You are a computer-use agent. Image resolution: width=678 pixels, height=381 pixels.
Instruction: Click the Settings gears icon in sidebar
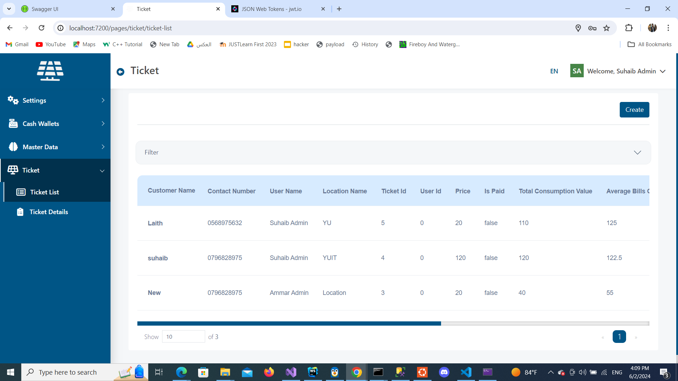click(13, 100)
